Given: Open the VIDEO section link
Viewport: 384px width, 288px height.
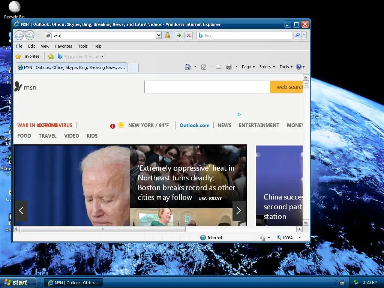Looking at the screenshot, I should (72, 136).
